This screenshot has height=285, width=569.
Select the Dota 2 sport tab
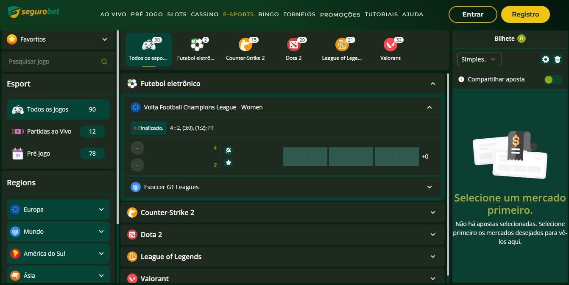coord(294,50)
